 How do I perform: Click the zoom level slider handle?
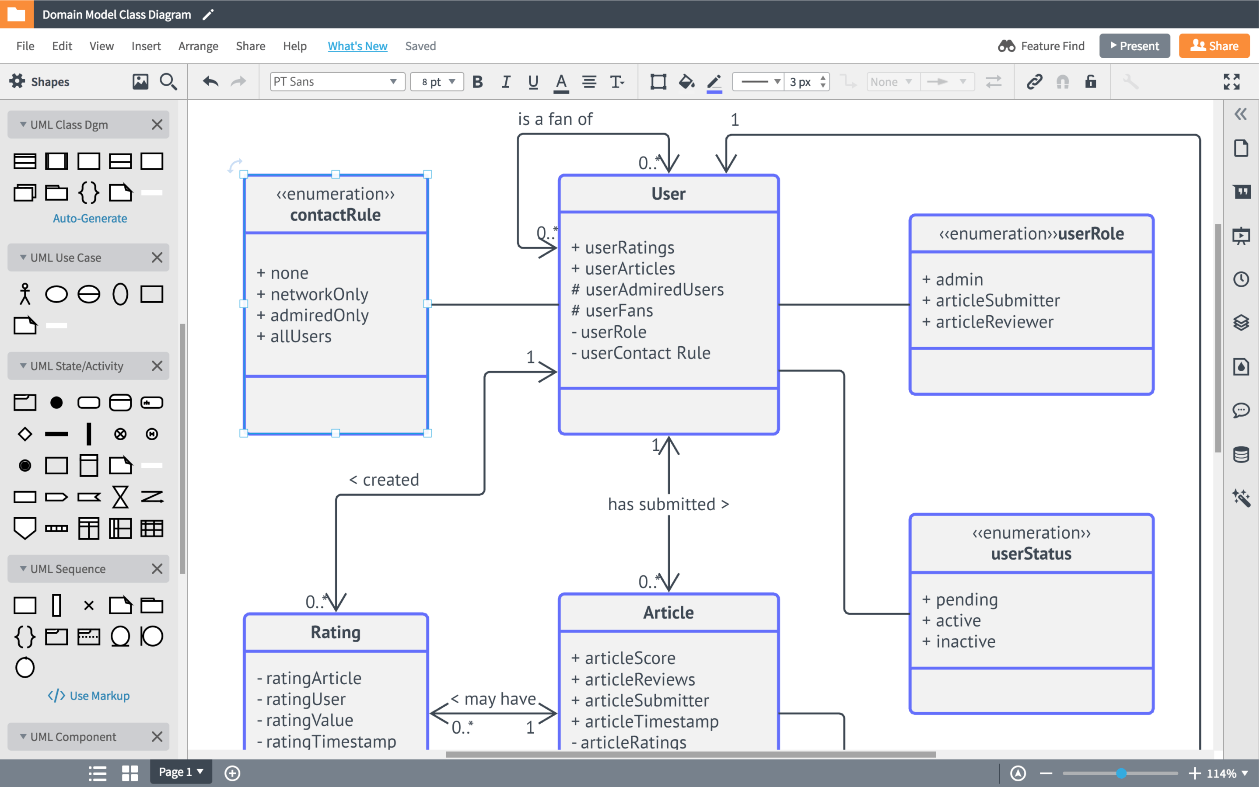pyautogui.click(x=1121, y=773)
